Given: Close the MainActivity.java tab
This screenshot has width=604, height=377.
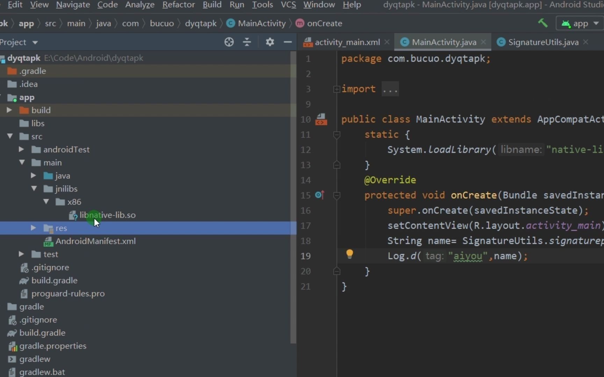Looking at the screenshot, I should point(483,42).
